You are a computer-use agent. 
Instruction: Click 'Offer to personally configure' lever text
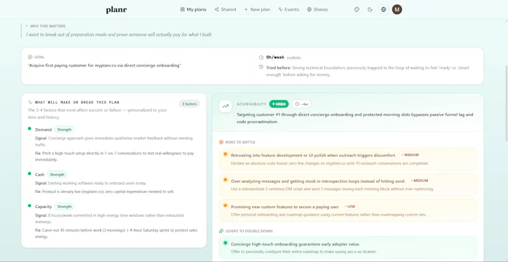pos(304,252)
